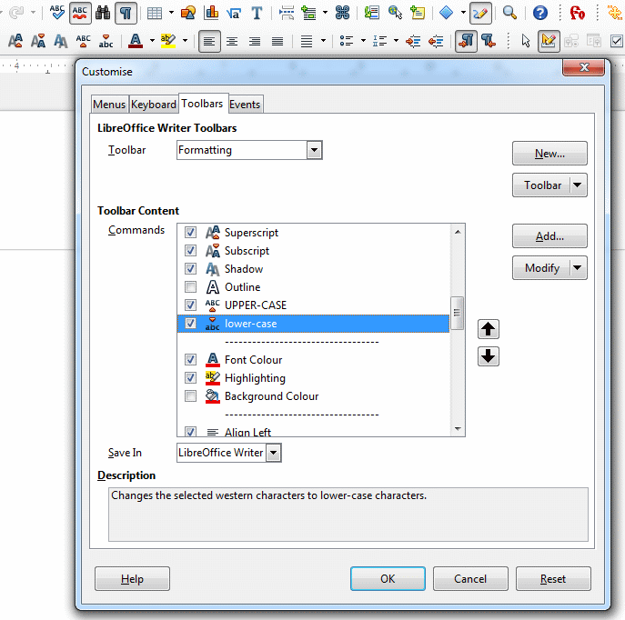Click the Reset button

click(x=552, y=579)
